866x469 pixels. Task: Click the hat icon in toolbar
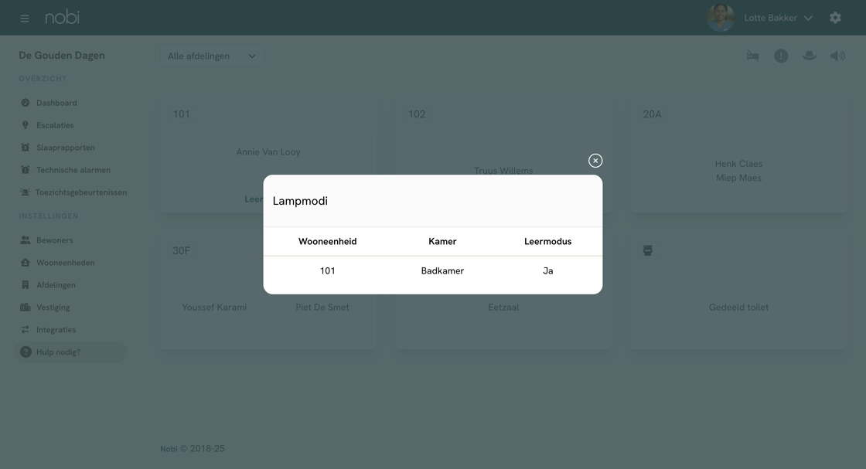(x=810, y=56)
